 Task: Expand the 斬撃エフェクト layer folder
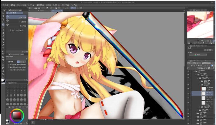200,82
